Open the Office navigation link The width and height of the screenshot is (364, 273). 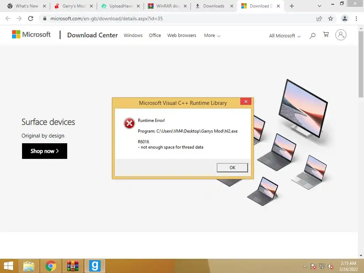click(x=155, y=35)
